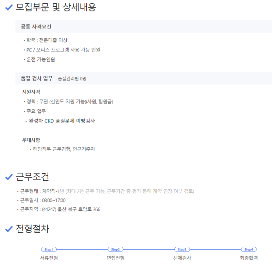This screenshot has height=266, width=272.
Task: Click the 품질 검사 업무 section header
Action: (37, 78)
